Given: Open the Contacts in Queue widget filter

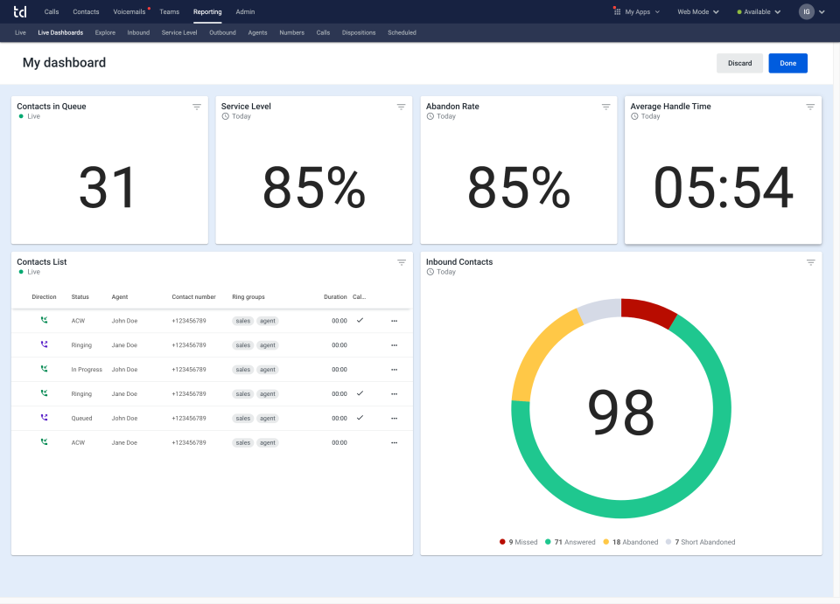Looking at the screenshot, I should tap(197, 107).
